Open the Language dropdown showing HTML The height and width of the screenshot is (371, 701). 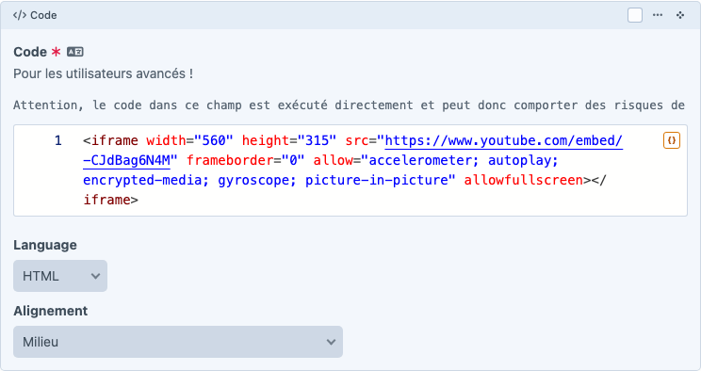click(x=60, y=276)
